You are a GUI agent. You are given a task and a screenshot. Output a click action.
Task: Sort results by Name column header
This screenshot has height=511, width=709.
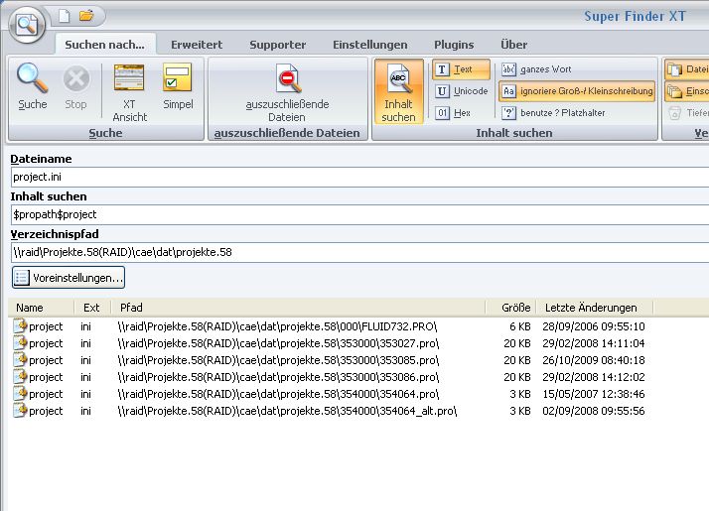click(41, 308)
